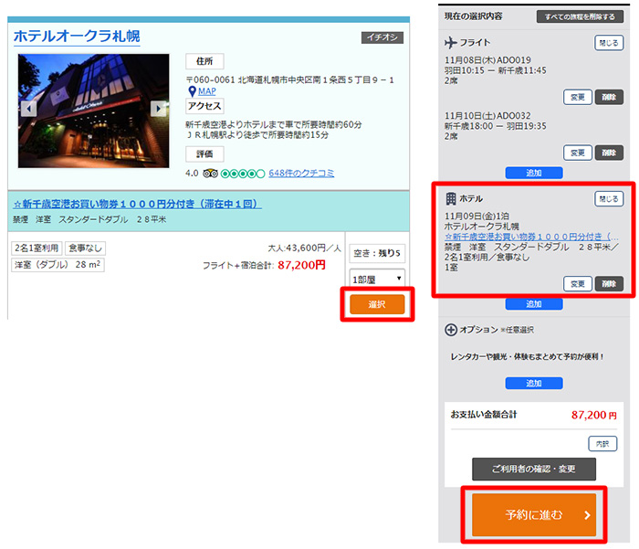Show the previous hotel photo with left arrow
The image size is (639, 549).
[x=28, y=109]
